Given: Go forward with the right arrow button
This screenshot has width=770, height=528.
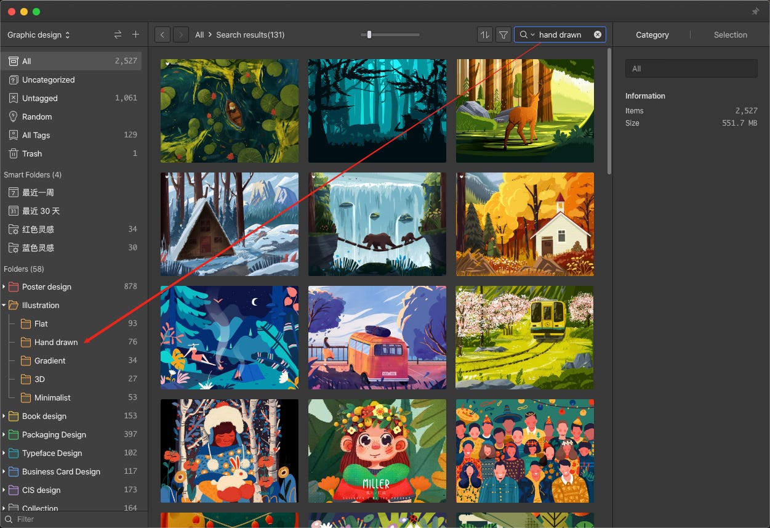Looking at the screenshot, I should pyautogui.click(x=181, y=35).
